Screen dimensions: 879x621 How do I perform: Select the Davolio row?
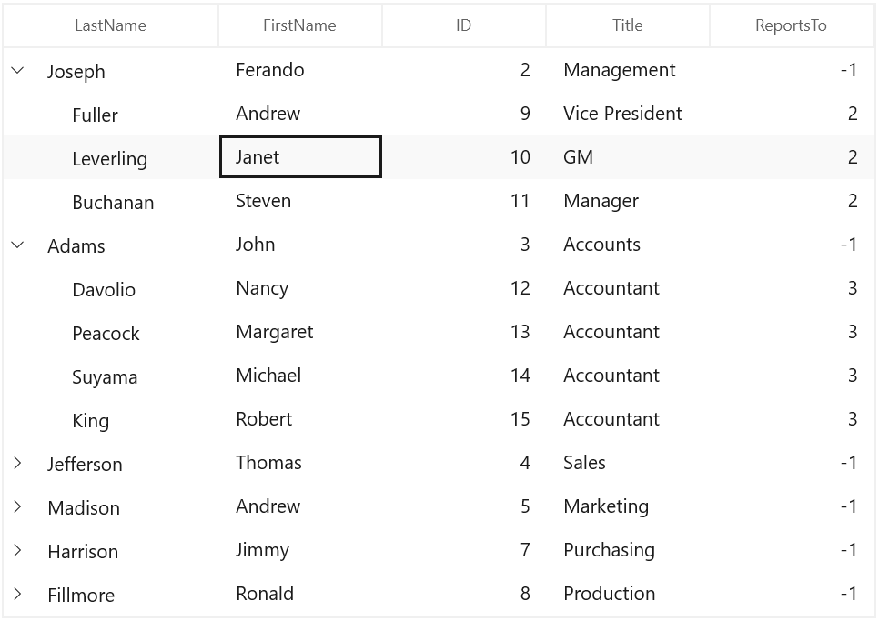[x=439, y=288]
